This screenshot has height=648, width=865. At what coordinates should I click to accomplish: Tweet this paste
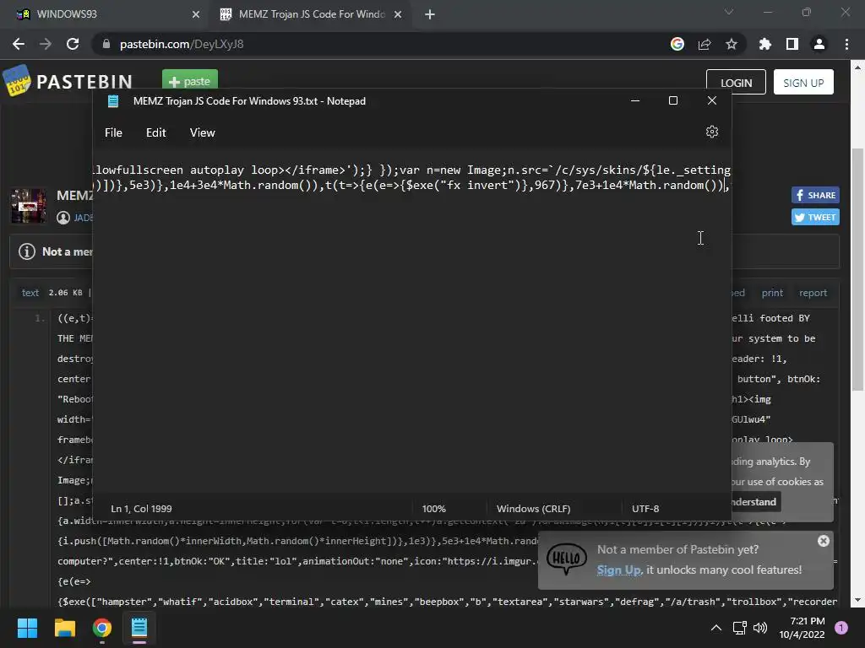tap(815, 217)
